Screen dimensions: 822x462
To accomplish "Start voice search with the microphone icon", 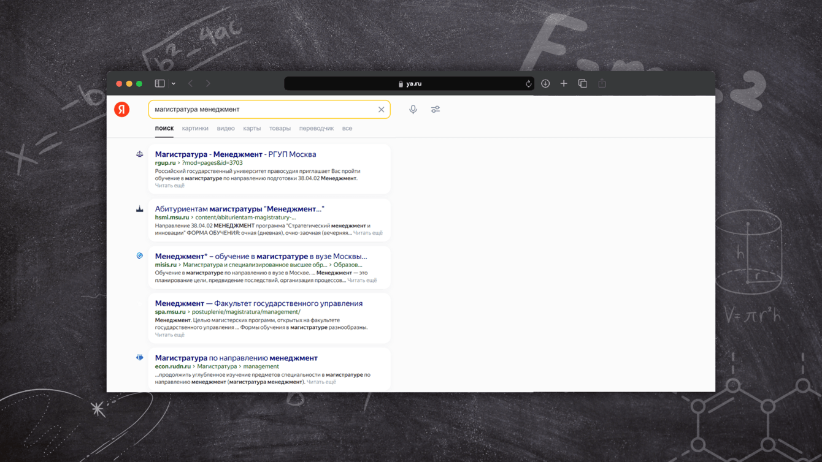I will [x=413, y=109].
